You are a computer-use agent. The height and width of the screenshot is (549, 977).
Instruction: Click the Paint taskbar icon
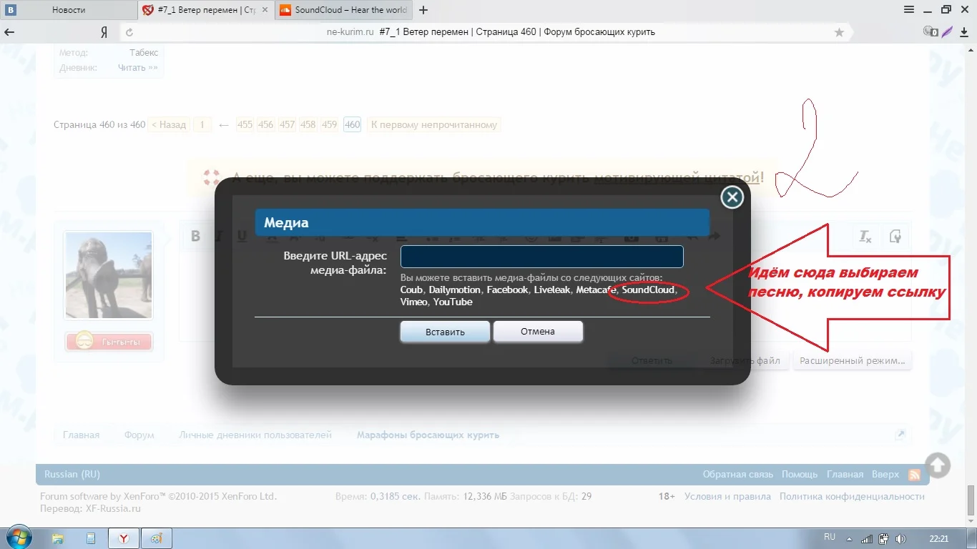[157, 538]
